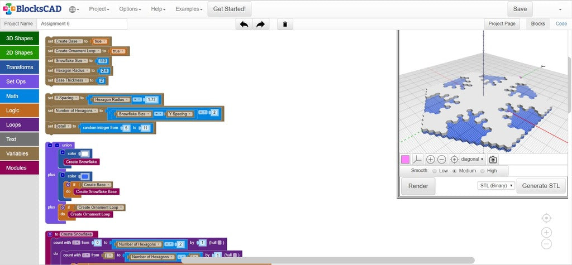Select High smoothing option
The image size is (572, 265).
pyautogui.click(x=482, y=171)
